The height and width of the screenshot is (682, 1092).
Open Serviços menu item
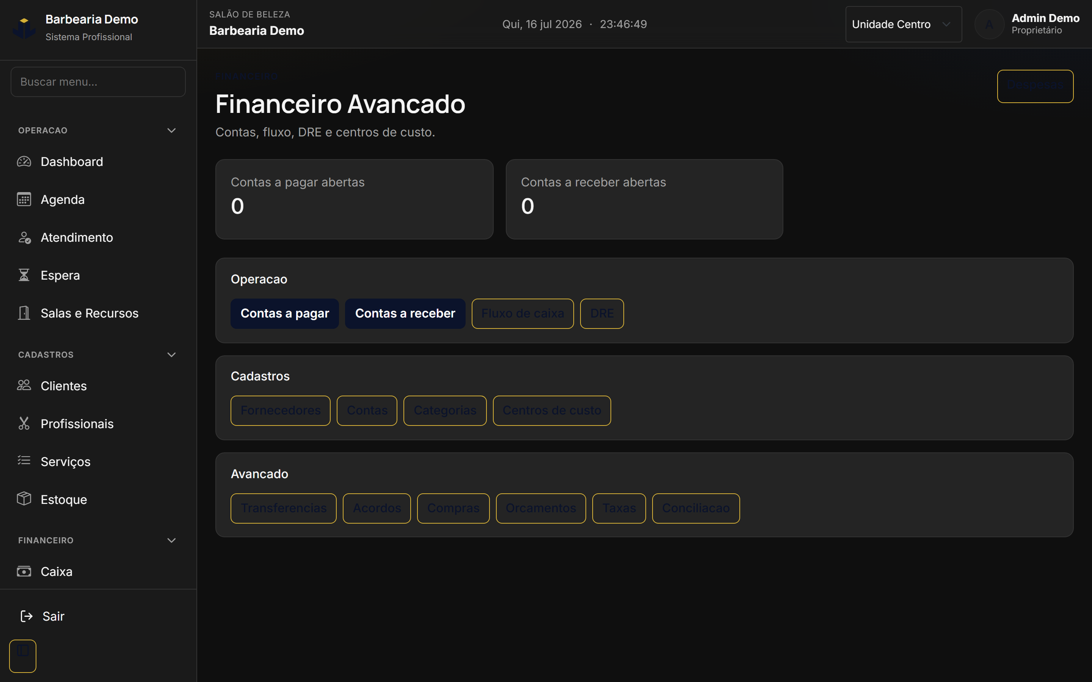[x=98, y=461]
